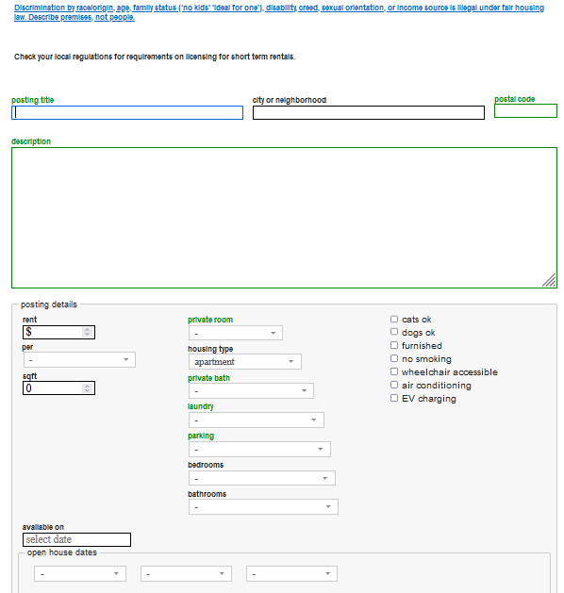Click the sqft stepper arrows
The image size is (564, 593).
88,388
